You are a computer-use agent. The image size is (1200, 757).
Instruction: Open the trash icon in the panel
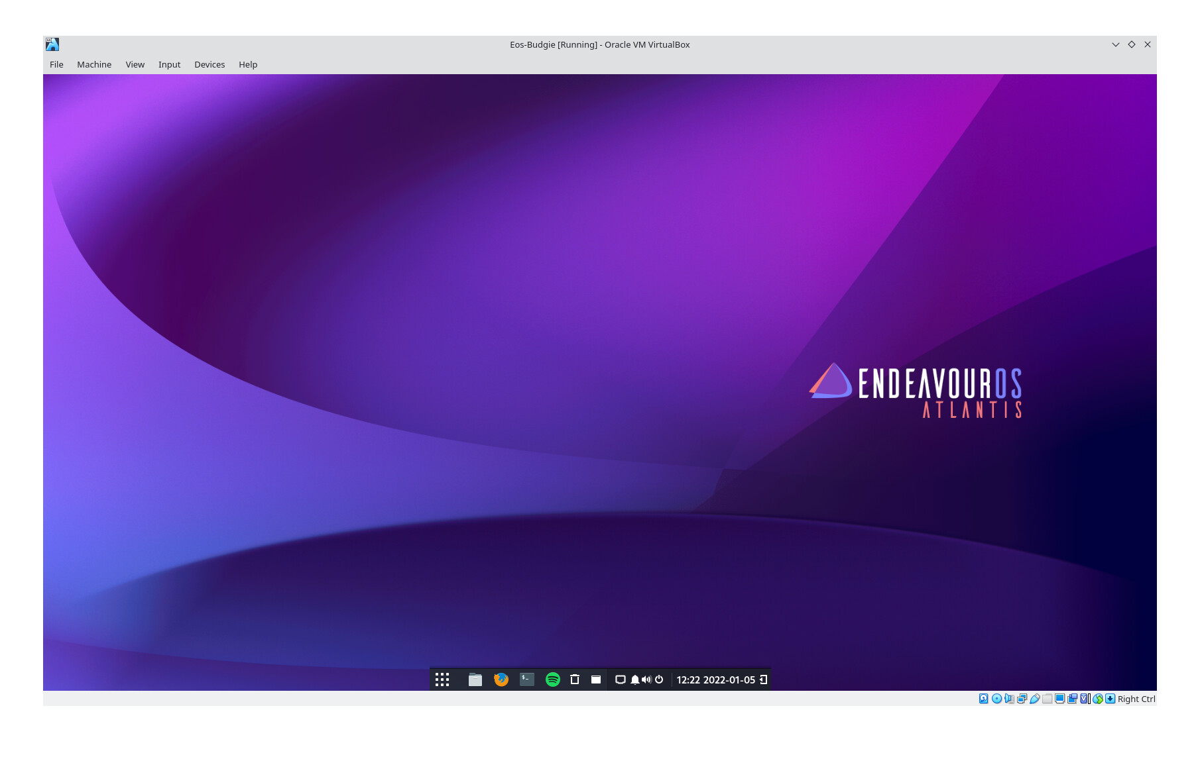(x=575, y=680)
